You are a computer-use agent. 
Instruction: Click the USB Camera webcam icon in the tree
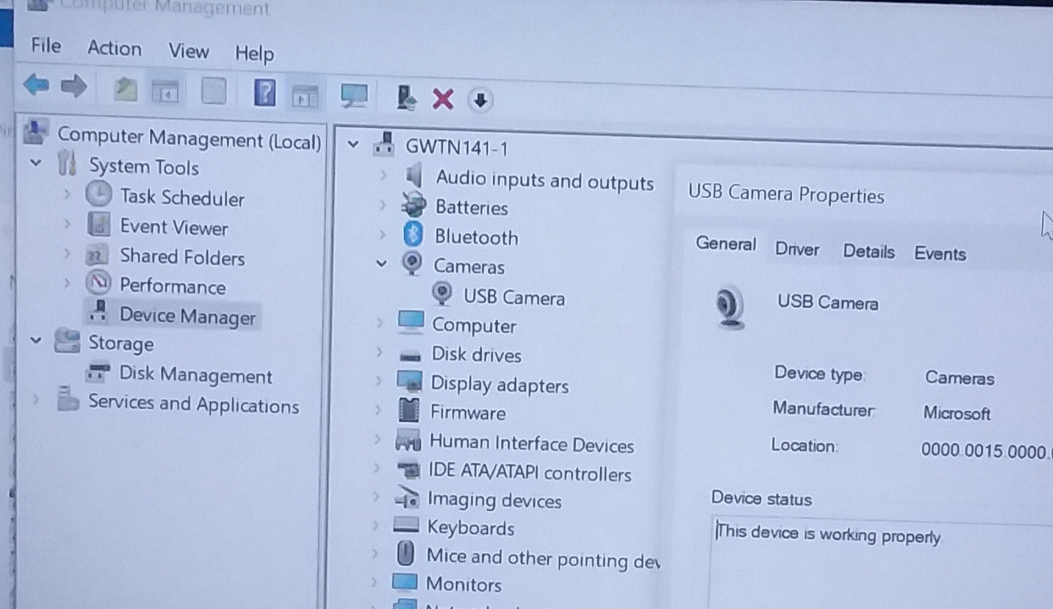(443, 294)
